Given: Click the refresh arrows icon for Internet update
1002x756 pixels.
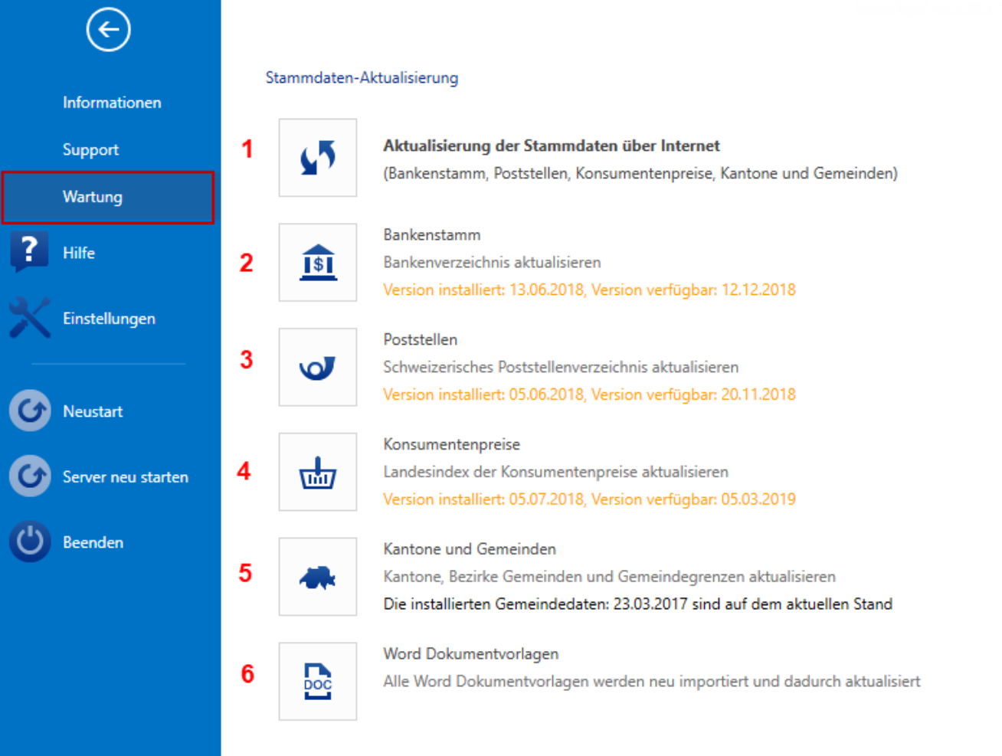Looking at the screenshot, I should click(318, 158).
